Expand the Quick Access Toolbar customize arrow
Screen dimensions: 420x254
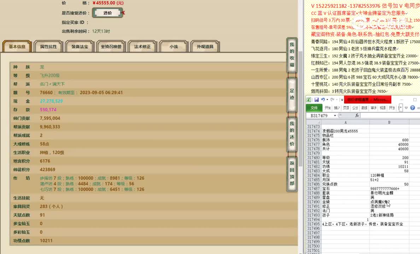342,100
